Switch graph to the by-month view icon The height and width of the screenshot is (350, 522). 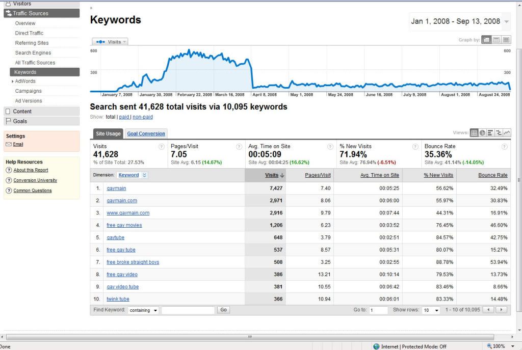506,40
